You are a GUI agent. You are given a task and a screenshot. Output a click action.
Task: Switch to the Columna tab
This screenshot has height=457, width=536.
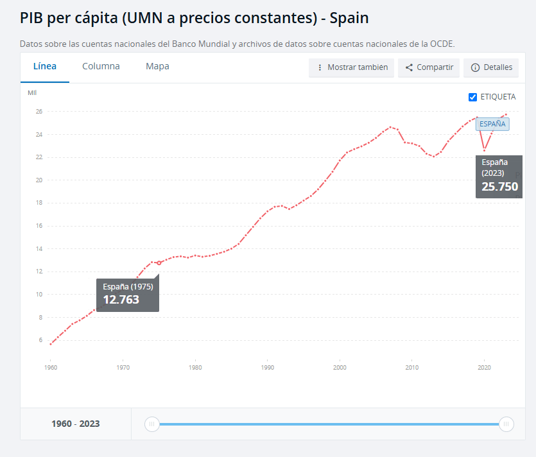[x=101, y=66]
